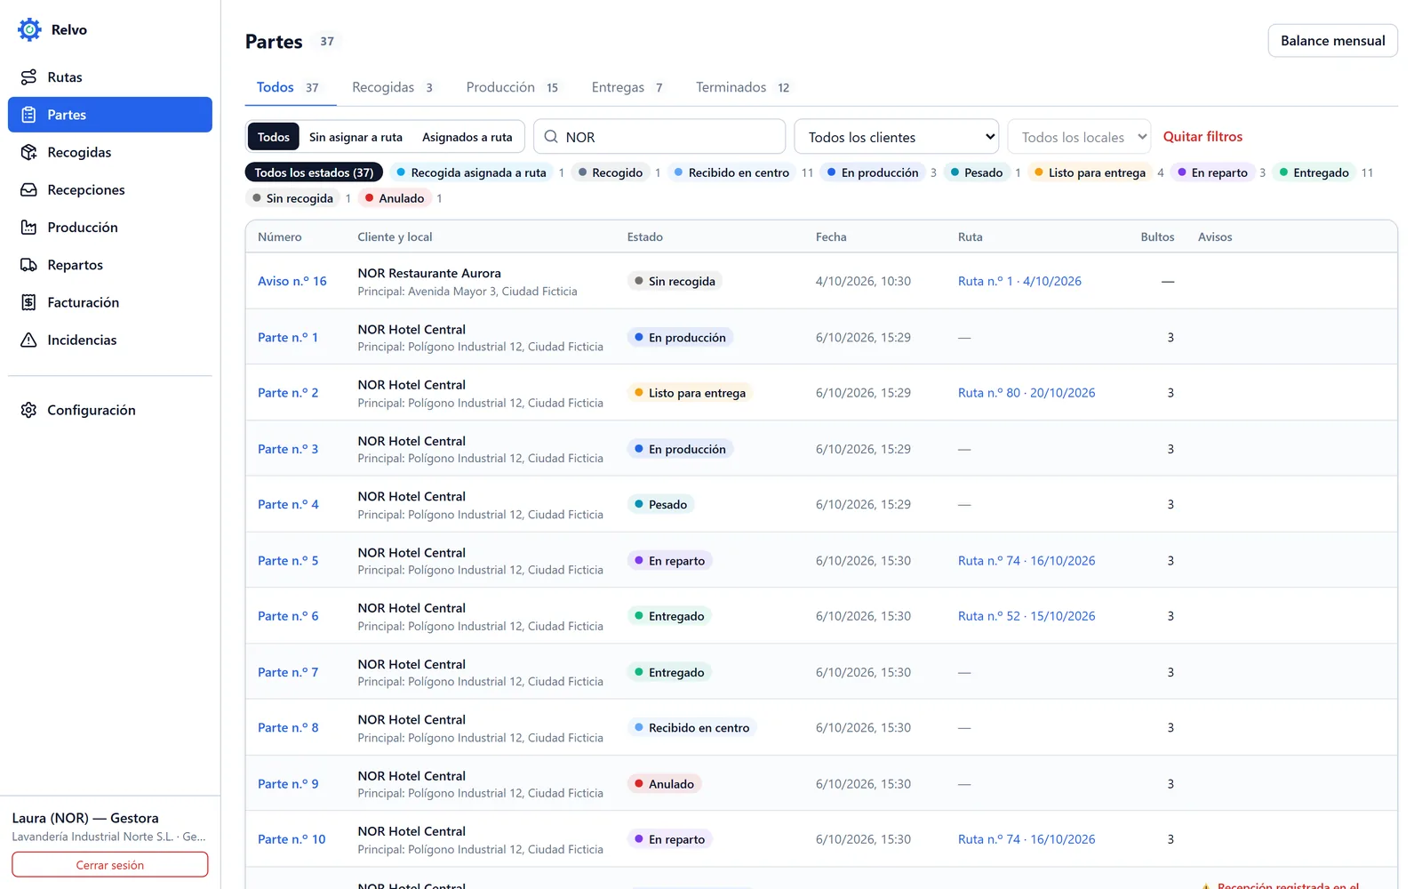Click the Repartos truck icon in the sidebar
This screenshot has width=1422, height=889.
point(28,265)
